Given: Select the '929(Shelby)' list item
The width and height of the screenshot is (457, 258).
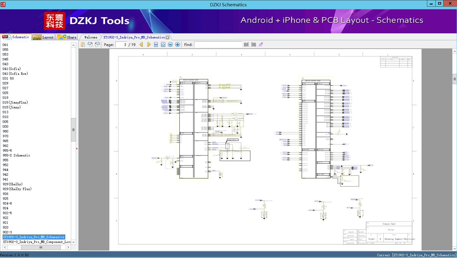Looking at the screenshot, I should [13, 184].
